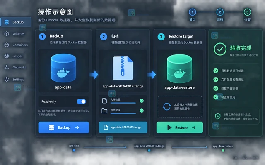Click the app-data-20260919.tar.gz file name under the archive
Viewport: 265px width, 165px height.
[123, 86]
